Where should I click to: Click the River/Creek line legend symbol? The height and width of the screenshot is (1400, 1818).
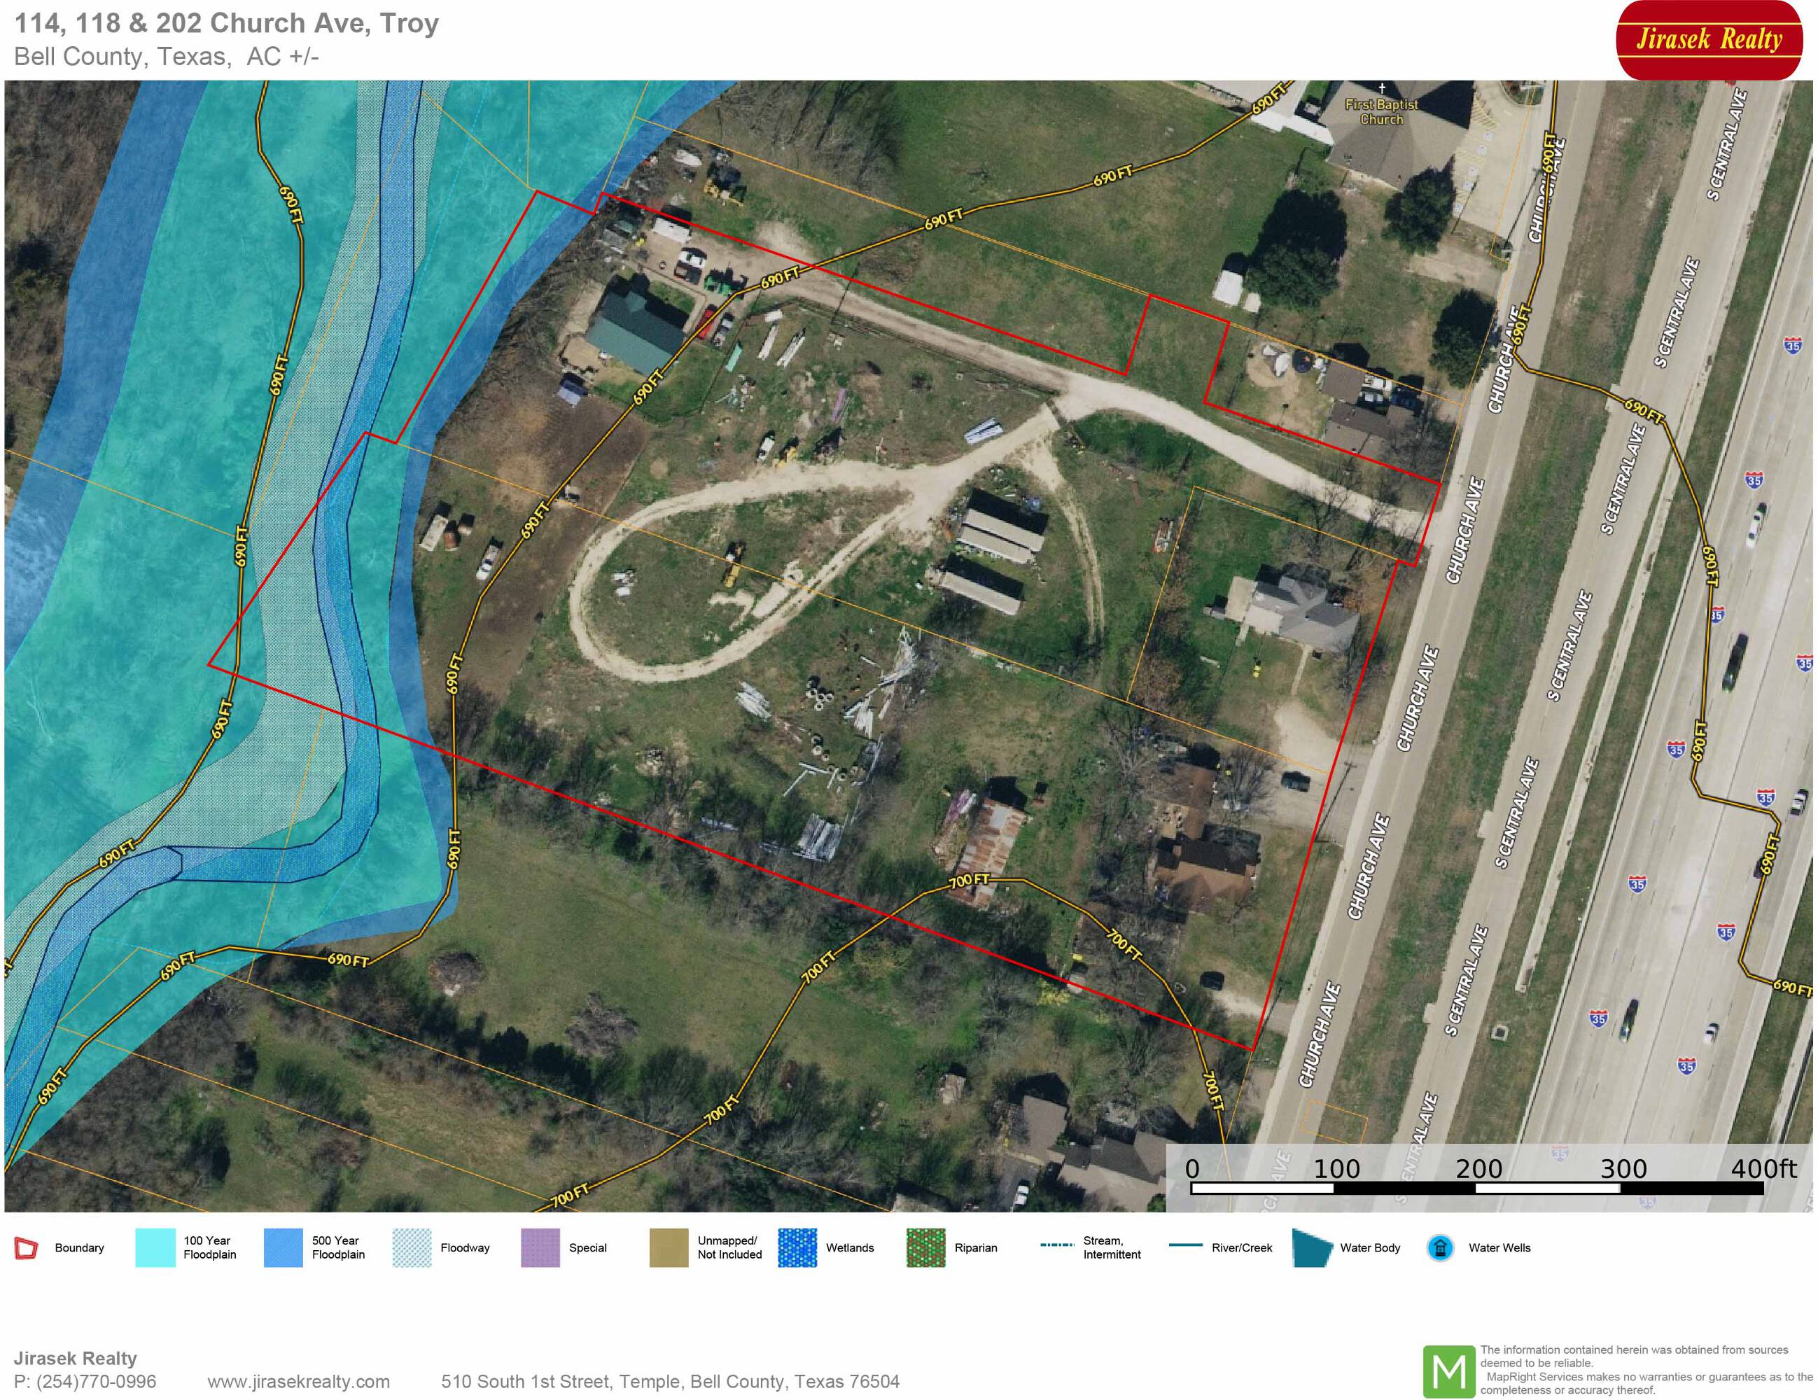[x=1185, y=1245]
